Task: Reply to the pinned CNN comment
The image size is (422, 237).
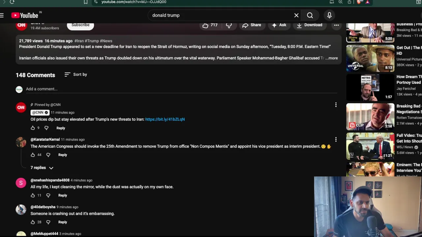Action: [x=61, y=128]
